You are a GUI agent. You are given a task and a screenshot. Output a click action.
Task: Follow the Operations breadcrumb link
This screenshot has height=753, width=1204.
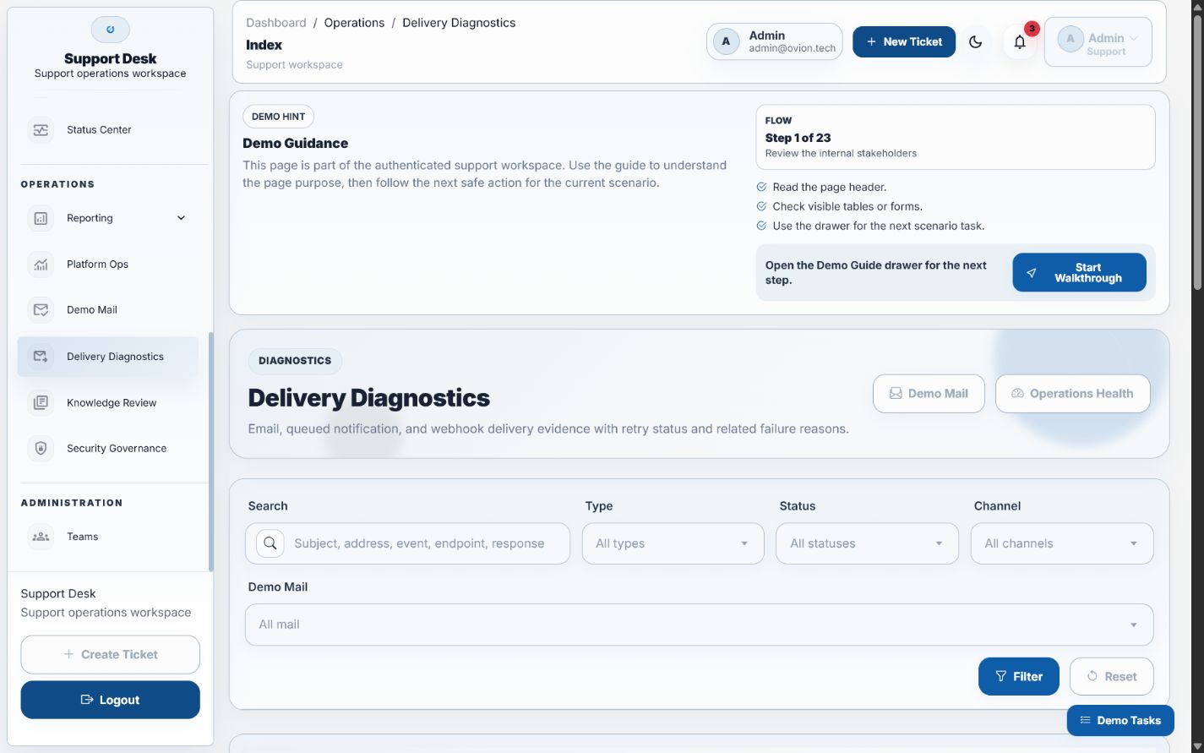(x=354, y=23)
